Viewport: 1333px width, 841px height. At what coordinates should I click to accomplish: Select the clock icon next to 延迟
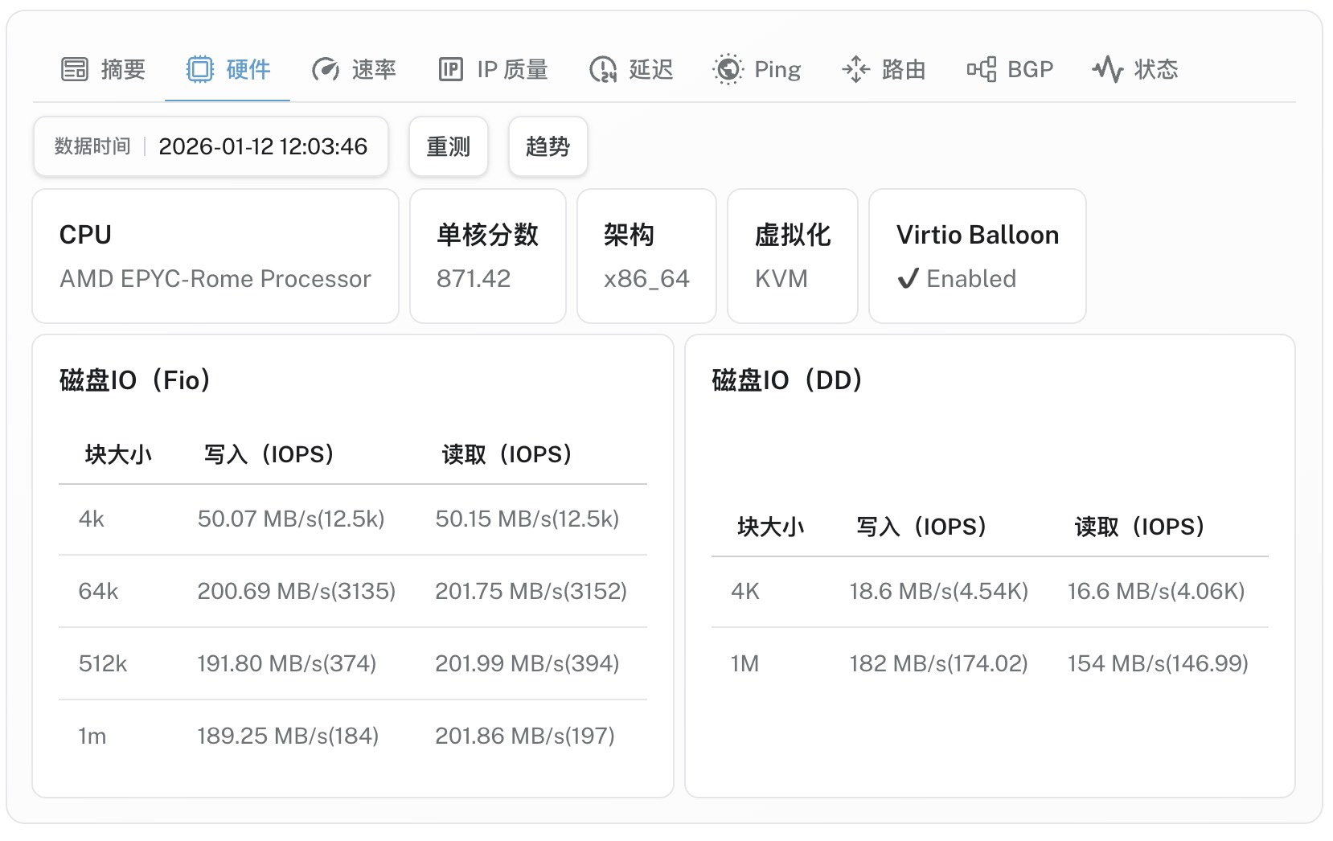point(602,69)
